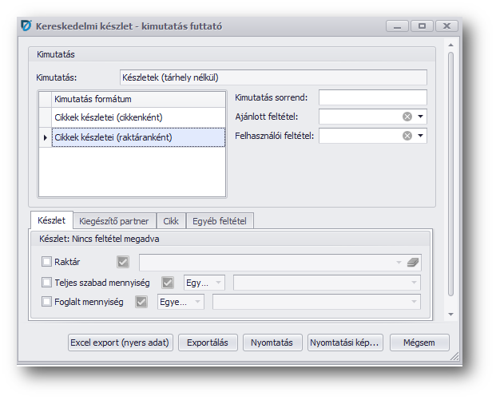
Task: Enable the Foglalt mennyiség checkbox
Action: click(x=46, y=302)
